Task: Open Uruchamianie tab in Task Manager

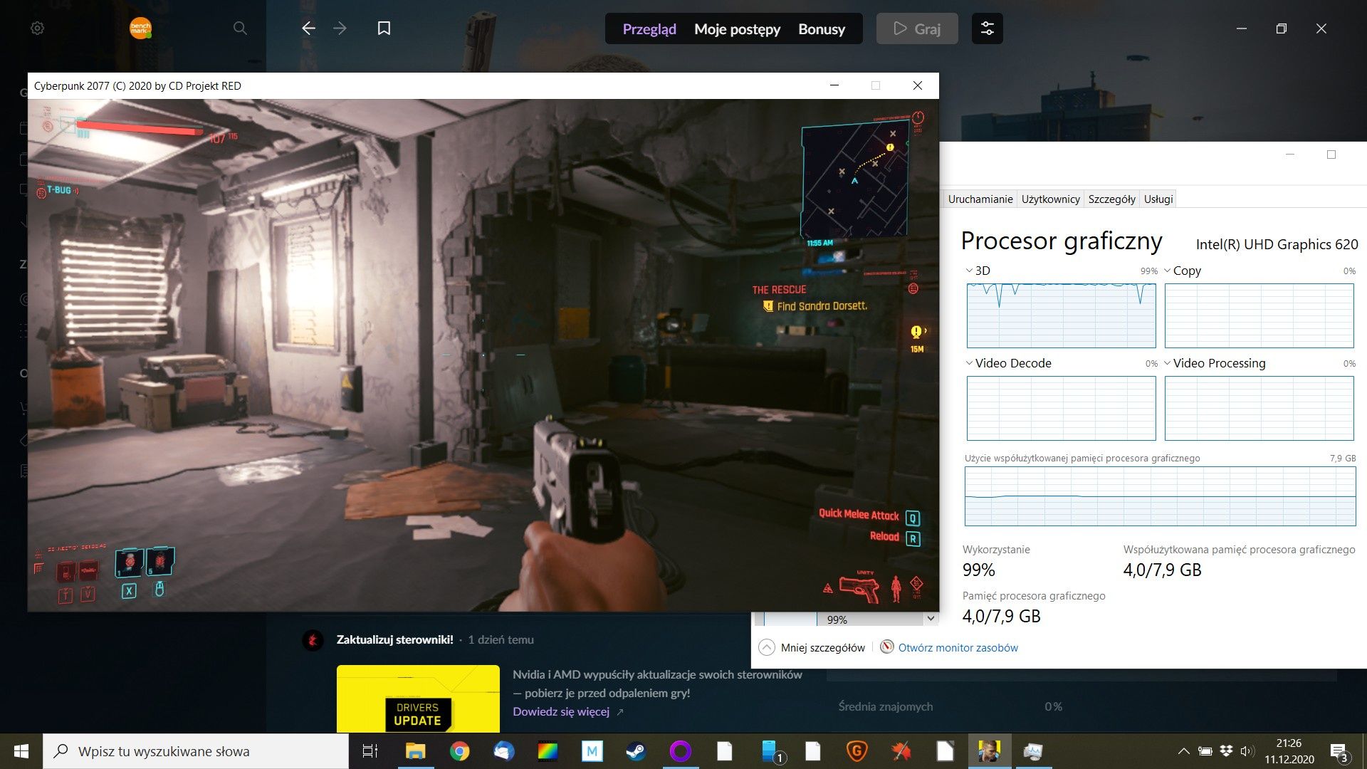Action: (x=980, y=199)
